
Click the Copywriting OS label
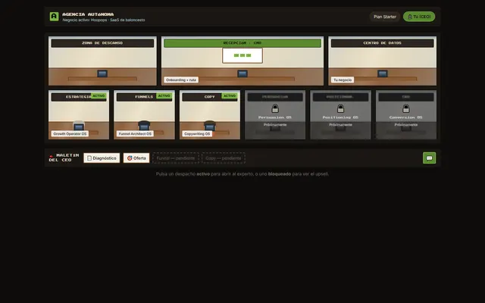[x=197, y=134]
